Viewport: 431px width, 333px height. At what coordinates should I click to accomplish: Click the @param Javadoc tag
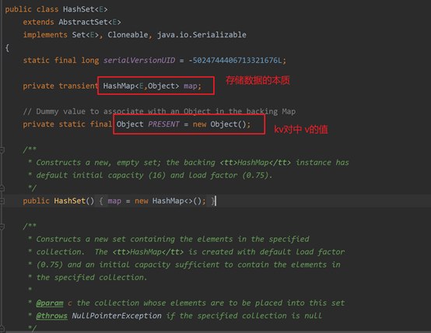50,303
